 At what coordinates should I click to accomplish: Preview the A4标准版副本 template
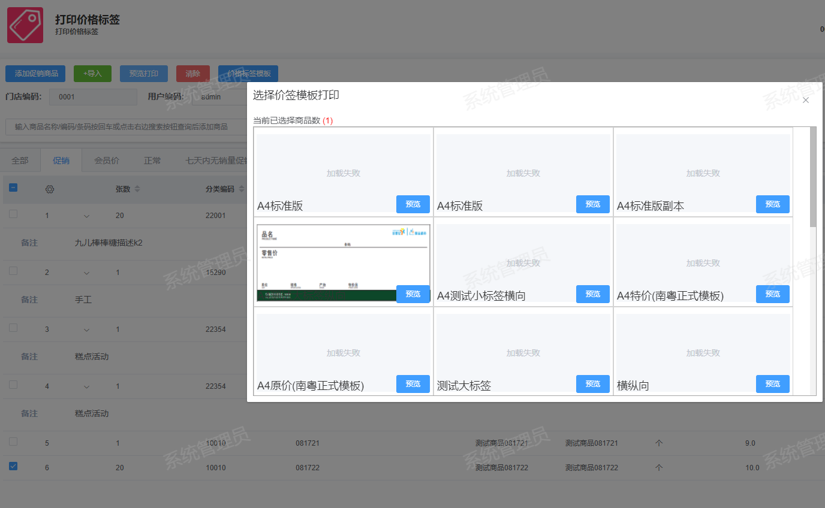pos(772,204)
